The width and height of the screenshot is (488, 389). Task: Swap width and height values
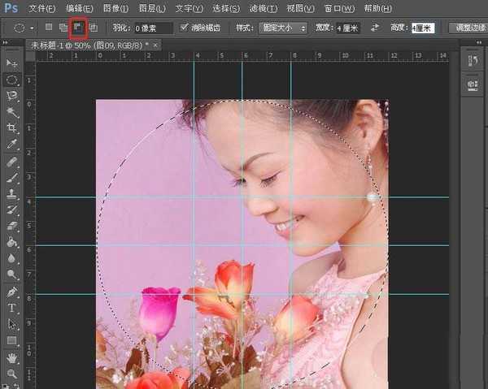pos(374,28)
